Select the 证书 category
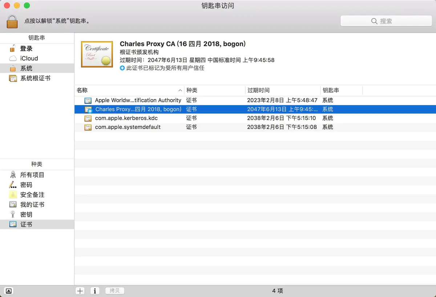Viewport: 436px width, 297px height. [37, 224]
